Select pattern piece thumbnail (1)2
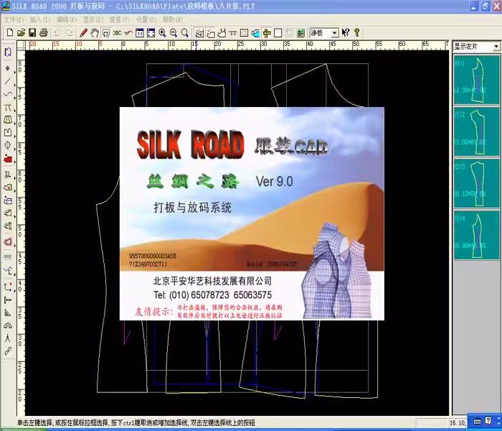 click(477, 131)
